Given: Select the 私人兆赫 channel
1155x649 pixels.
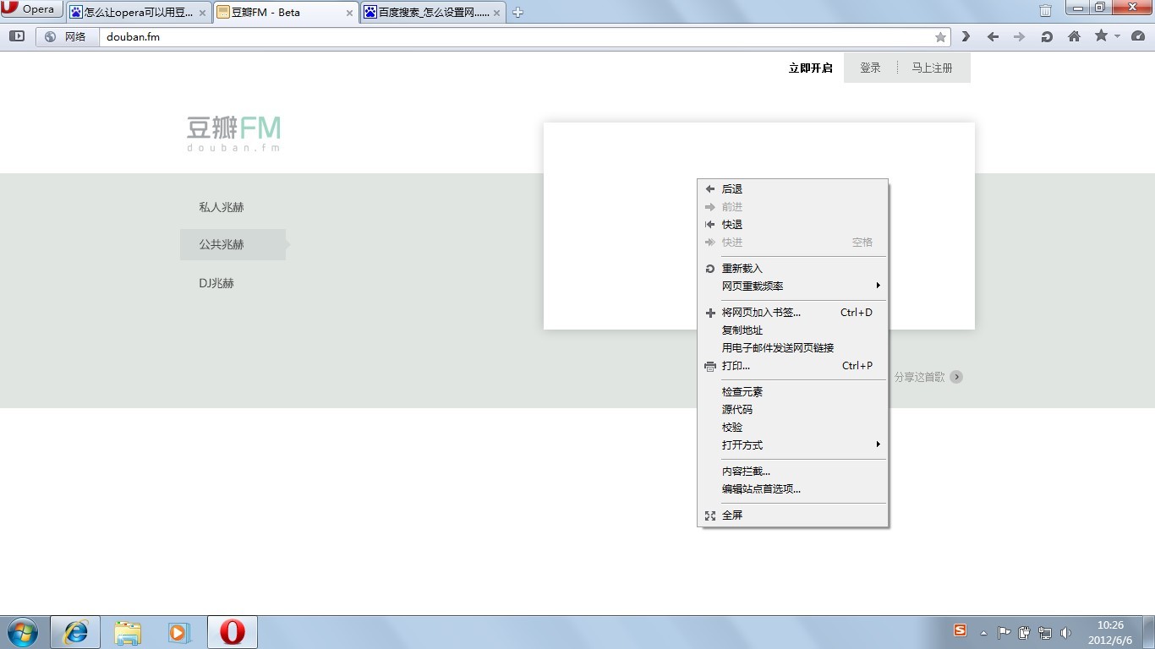Looking at the screenshot, I should click(222, 207).
